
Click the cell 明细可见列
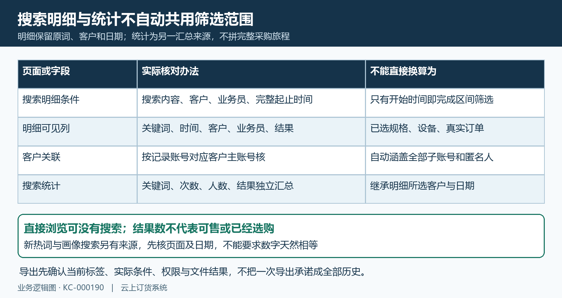(77, 131)
